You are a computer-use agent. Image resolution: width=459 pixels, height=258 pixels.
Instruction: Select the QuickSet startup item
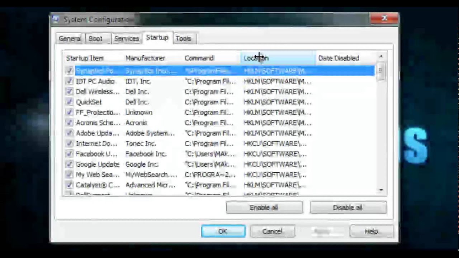tap(219, 102)
